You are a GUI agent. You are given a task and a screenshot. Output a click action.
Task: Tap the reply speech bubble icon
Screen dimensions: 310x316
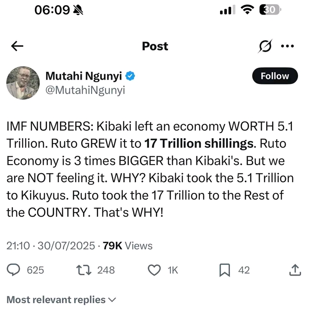coord(15,270)
